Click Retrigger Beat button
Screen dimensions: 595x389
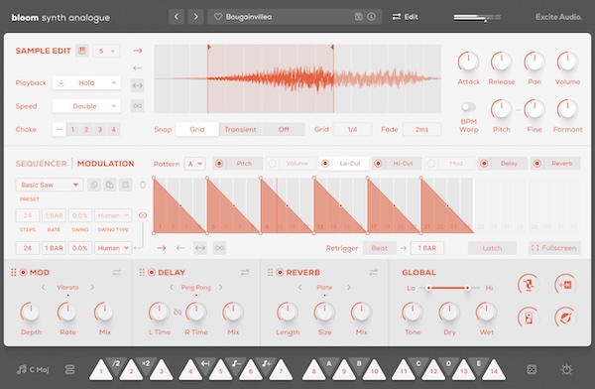[380, 248]
